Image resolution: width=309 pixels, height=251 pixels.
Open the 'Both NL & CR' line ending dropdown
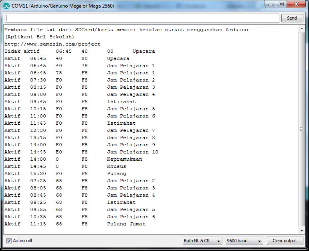(x=202, y=241)
